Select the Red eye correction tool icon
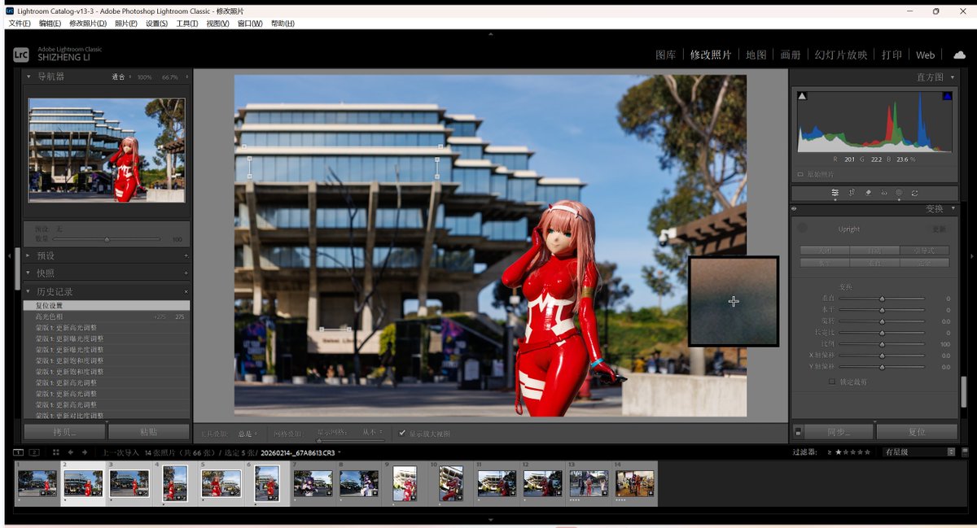The image size is (977, 528). pyautogui.click(x=884, y=193)
